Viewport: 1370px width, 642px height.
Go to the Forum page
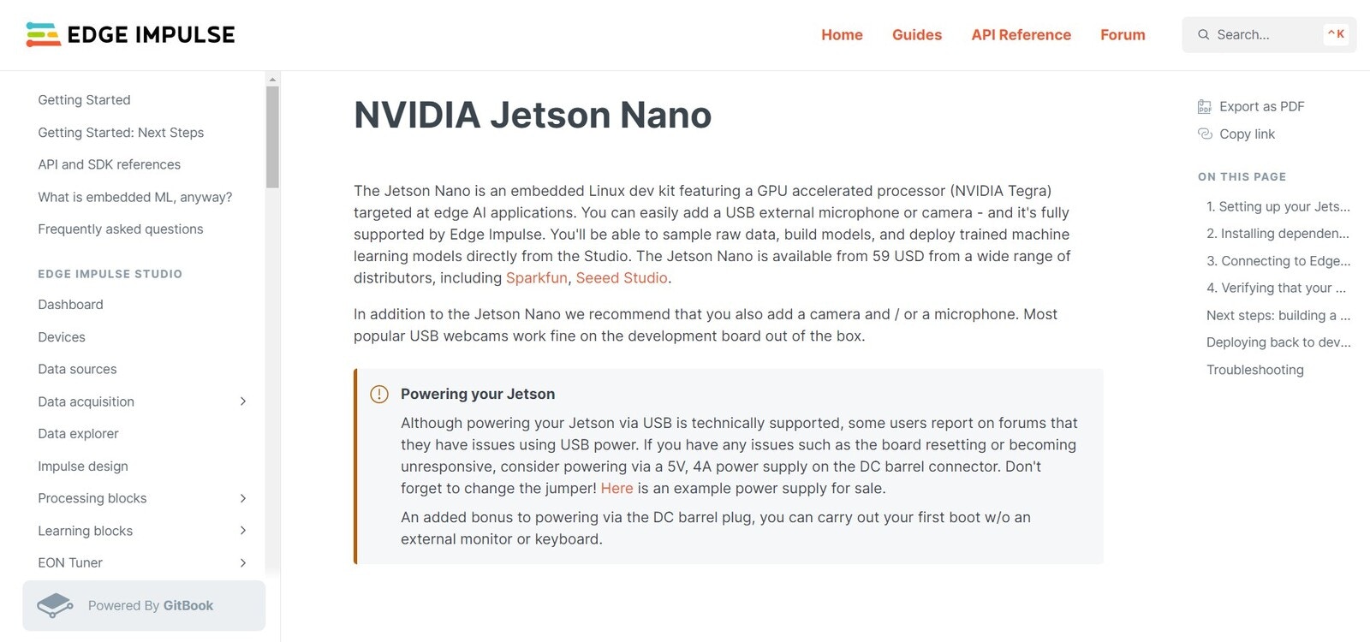(x=1123, y=35)
